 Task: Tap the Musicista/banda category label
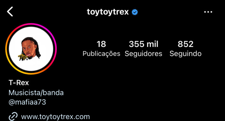(36, 93)
